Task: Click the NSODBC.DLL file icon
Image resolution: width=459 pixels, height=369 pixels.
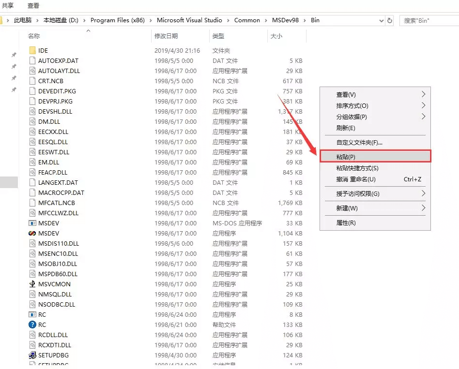Action: 32,304
